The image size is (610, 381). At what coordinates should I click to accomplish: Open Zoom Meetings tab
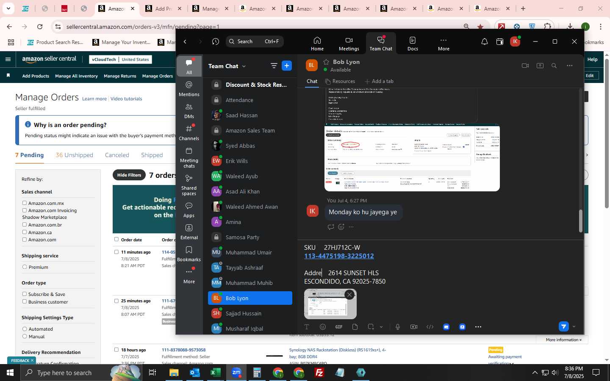point(349,44)
